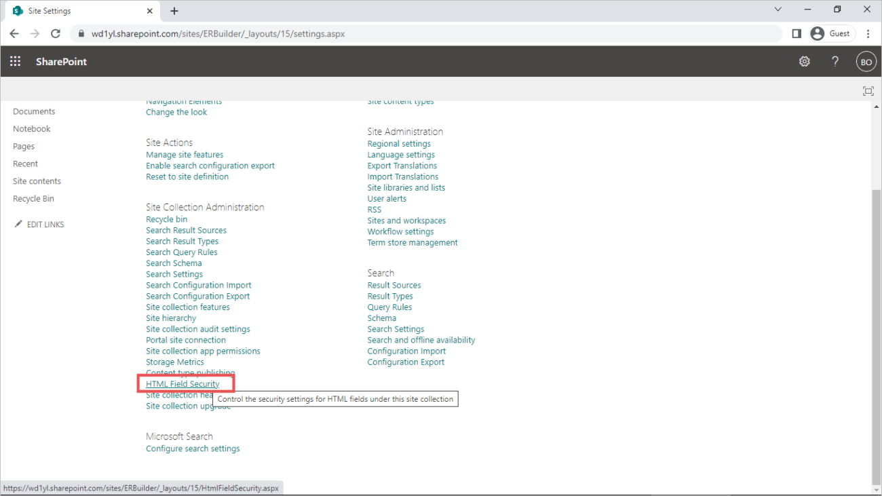This screenshot has width=882, height=496.
Task: Open HTML Field Security settings
Action: click(x=183, y=383)
